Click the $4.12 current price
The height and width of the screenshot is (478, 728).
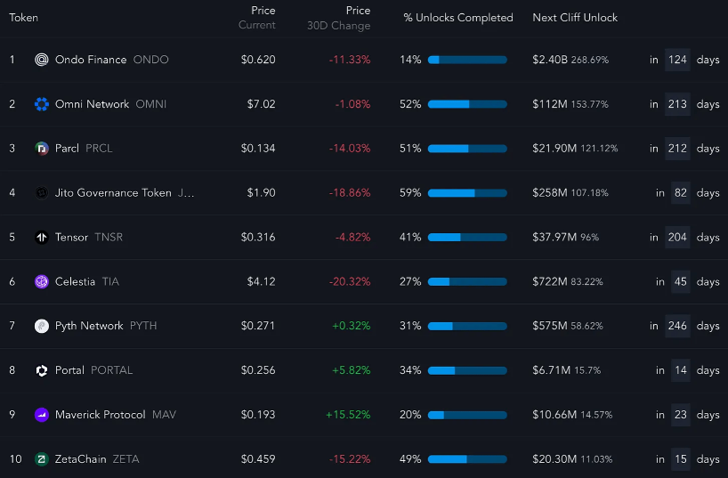pyautogui.click(x=262, y=281)
